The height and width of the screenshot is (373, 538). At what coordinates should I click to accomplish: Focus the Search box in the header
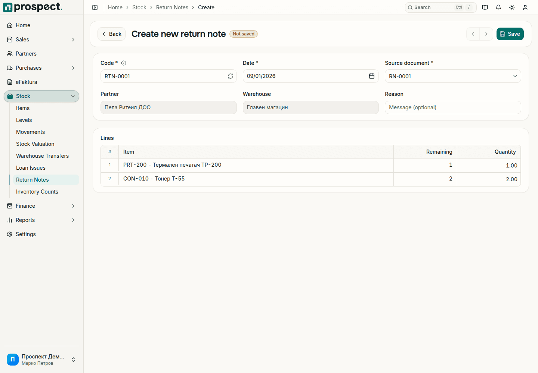coord(441,7)
